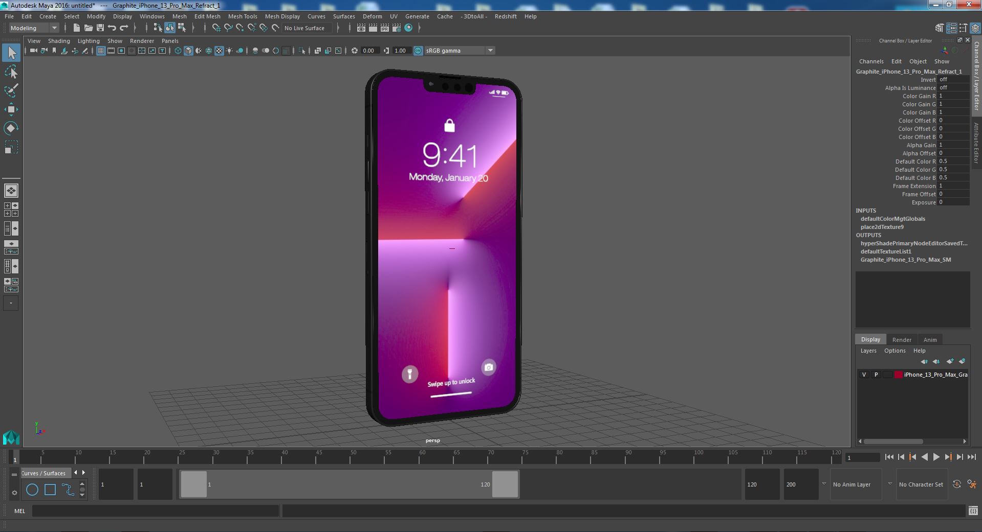Select single perspective view layout

coord(11,191)
